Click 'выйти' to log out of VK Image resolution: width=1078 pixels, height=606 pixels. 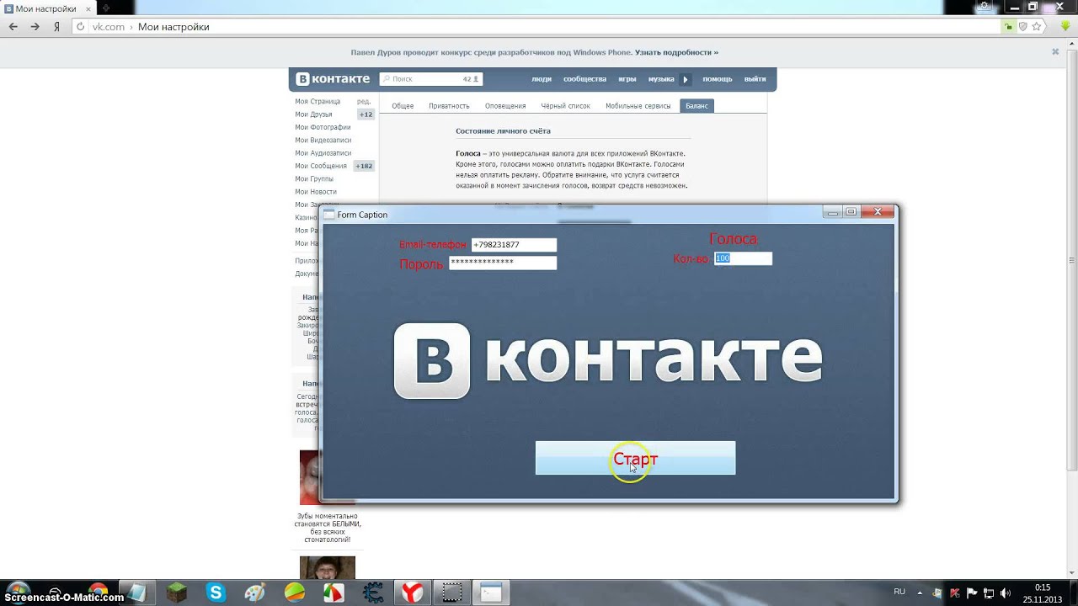755,79
